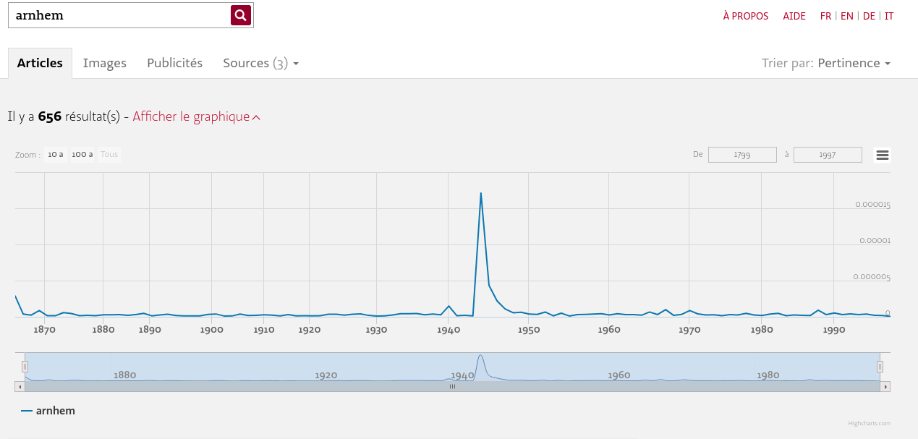Viewport: 918px width, 439px height.
Task: Click the navigator scrollbar right arrow
Action: click(x=885, y=387)
